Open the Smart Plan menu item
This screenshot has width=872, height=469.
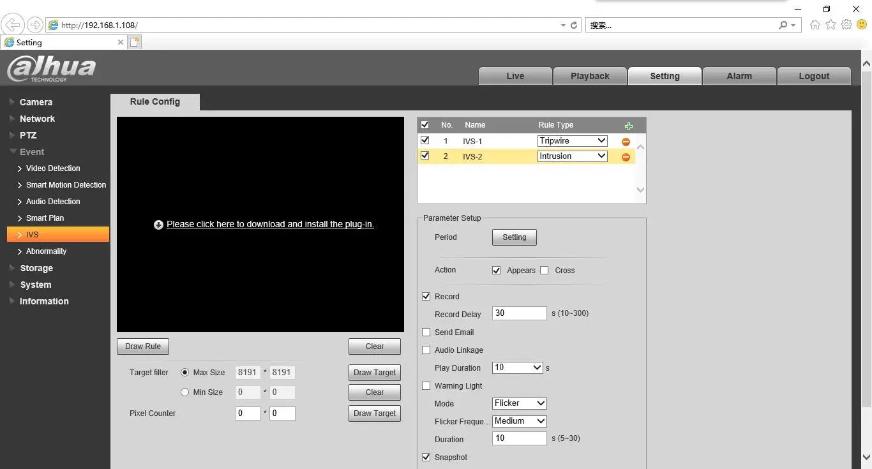[x=45, y=218]
